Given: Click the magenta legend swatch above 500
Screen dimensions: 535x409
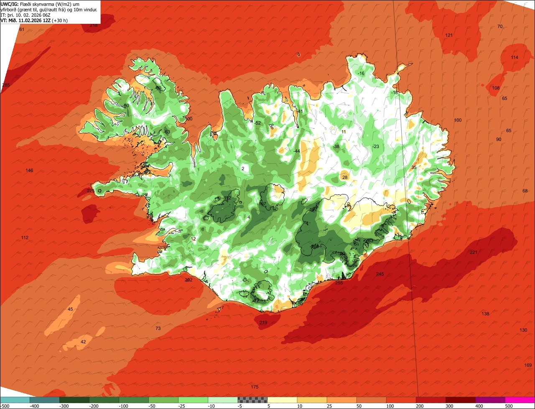Looking at the screenshot, I should (x=520, y=400).
